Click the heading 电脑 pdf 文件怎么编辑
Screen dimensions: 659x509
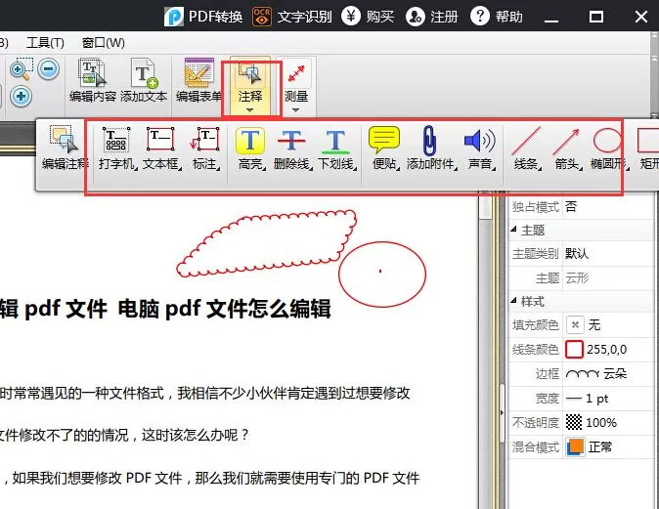[x=224, y=309]
